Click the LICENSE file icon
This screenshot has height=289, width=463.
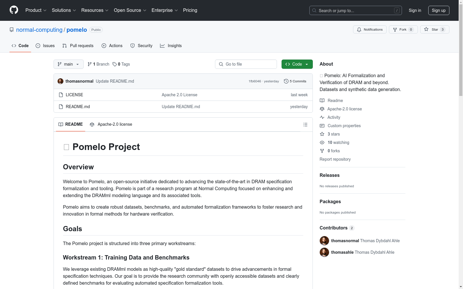pos(61,95)
